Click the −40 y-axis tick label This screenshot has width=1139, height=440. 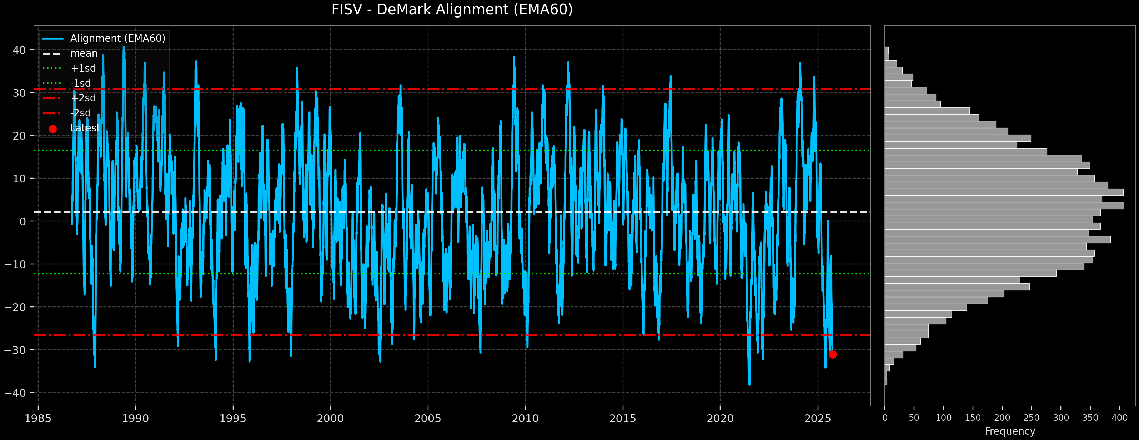(15, 393)
